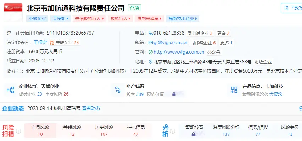Click the 企业族群 hierarchy icon
302x141 pixels.
[10, 90]
